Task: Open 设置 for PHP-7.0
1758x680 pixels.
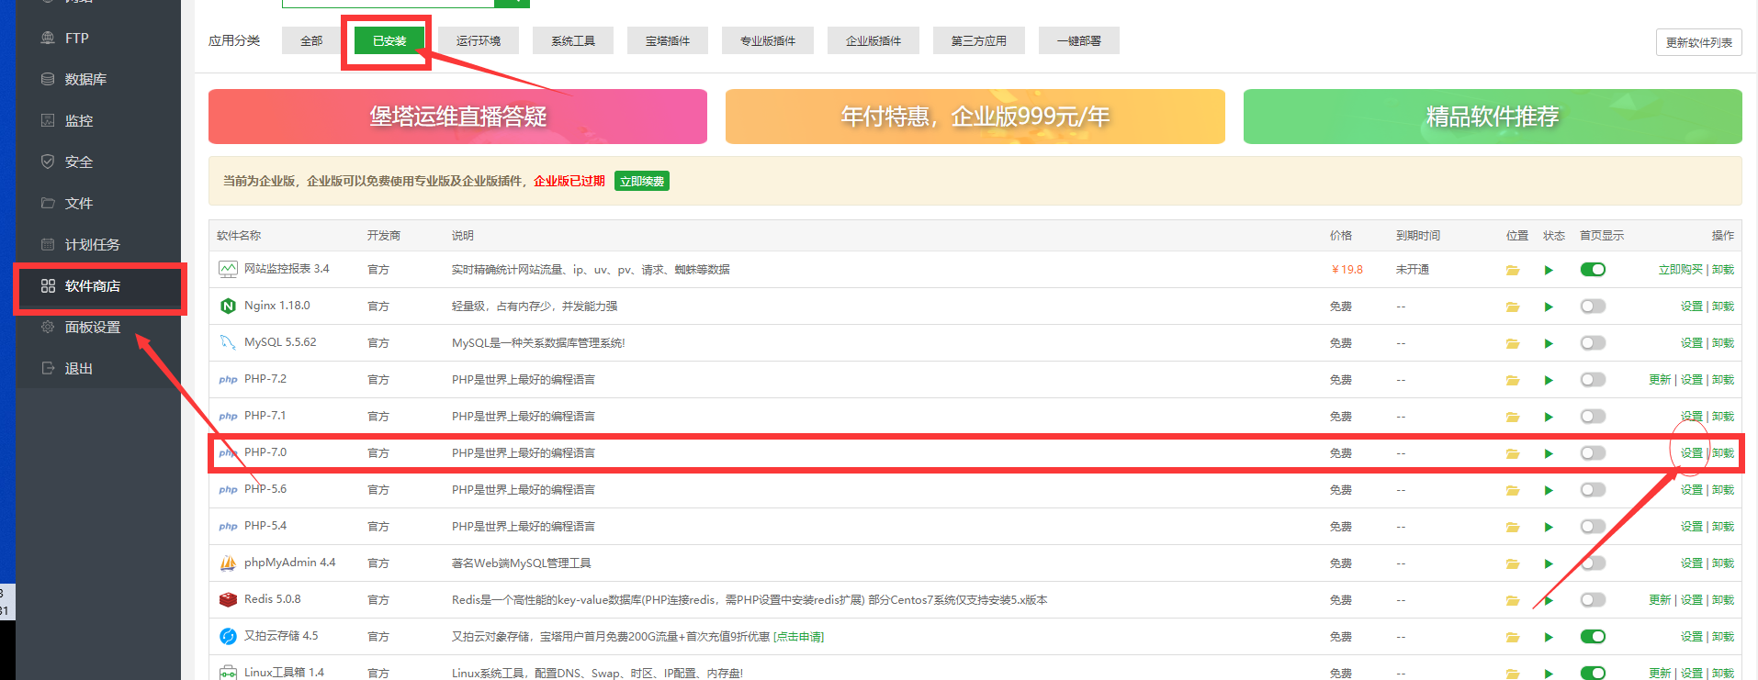Action: (x=1691, y=452)
